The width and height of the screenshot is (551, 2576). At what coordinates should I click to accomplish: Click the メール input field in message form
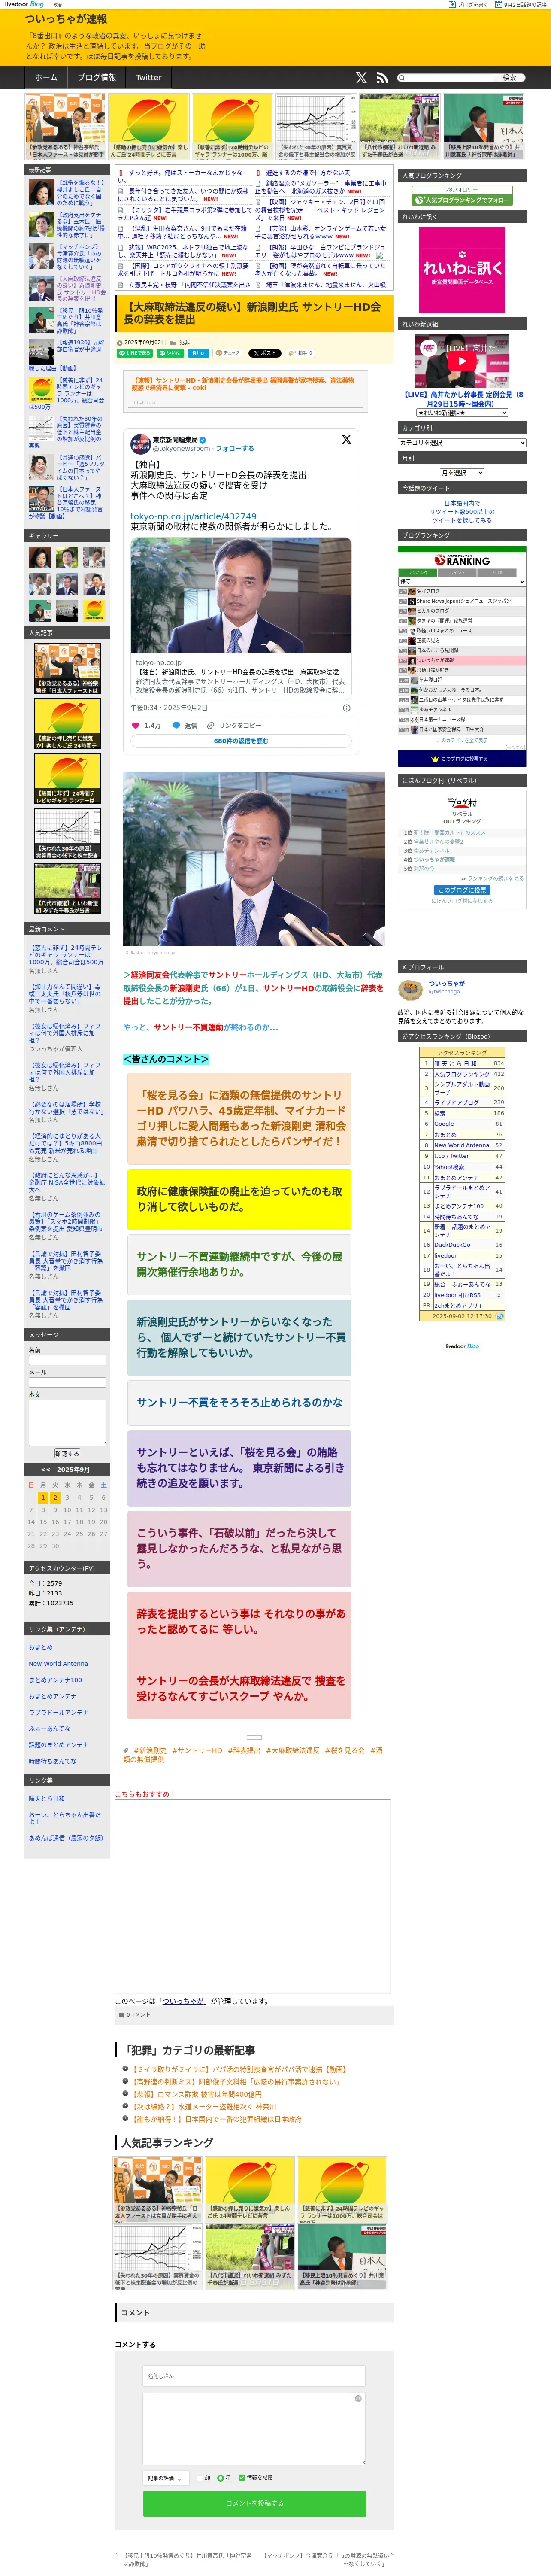coord(67,1382)
